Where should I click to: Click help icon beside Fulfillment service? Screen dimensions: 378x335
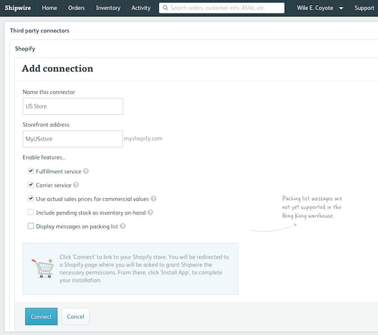pos(86,171)
